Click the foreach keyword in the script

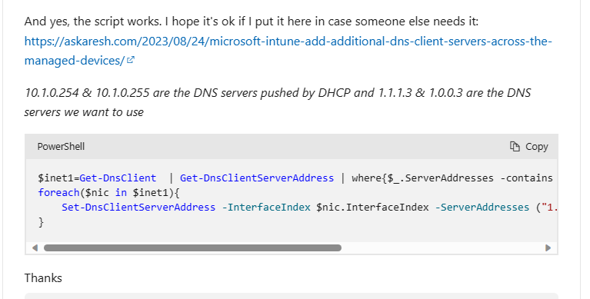click(58, 193)
